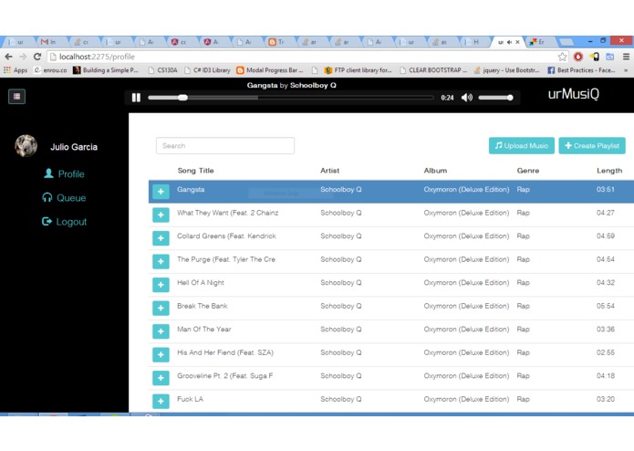Sort by Length column header
Screen dimensions: 634x451
pyautogui.click(x=609, y=171)
